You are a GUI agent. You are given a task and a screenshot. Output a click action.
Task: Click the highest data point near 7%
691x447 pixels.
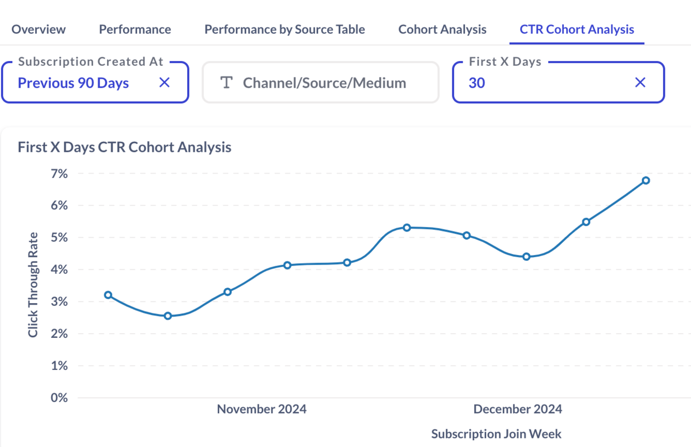click(646, 180)
